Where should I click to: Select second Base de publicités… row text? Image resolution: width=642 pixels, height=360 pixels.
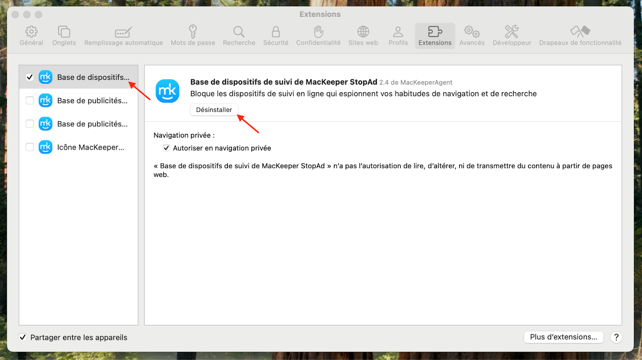coord(92,124)
